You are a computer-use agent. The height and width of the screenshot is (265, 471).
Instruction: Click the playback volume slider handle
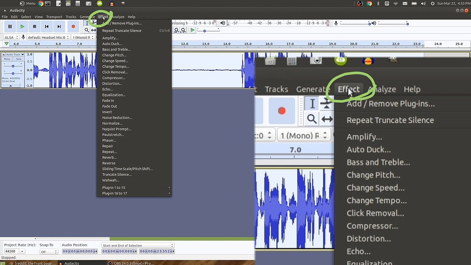407,24
